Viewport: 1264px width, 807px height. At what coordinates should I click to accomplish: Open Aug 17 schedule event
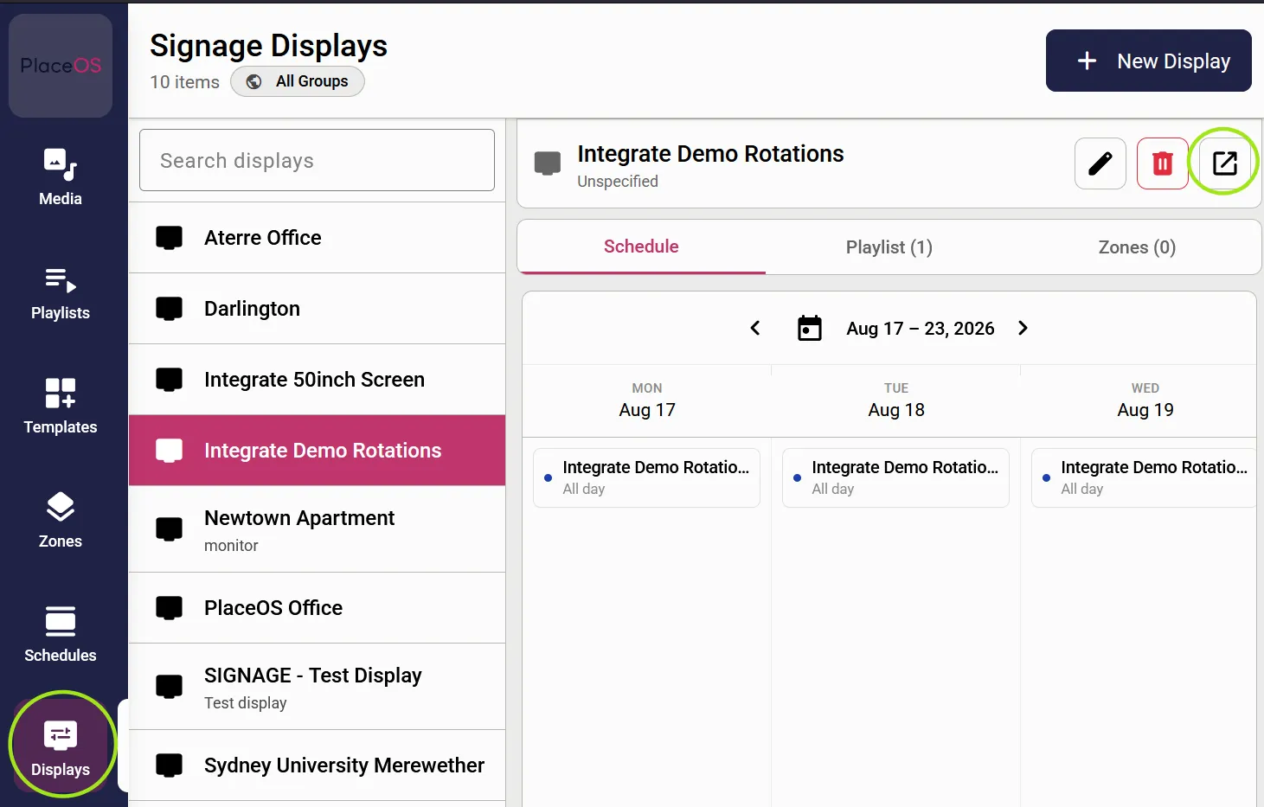pos(646,477)
